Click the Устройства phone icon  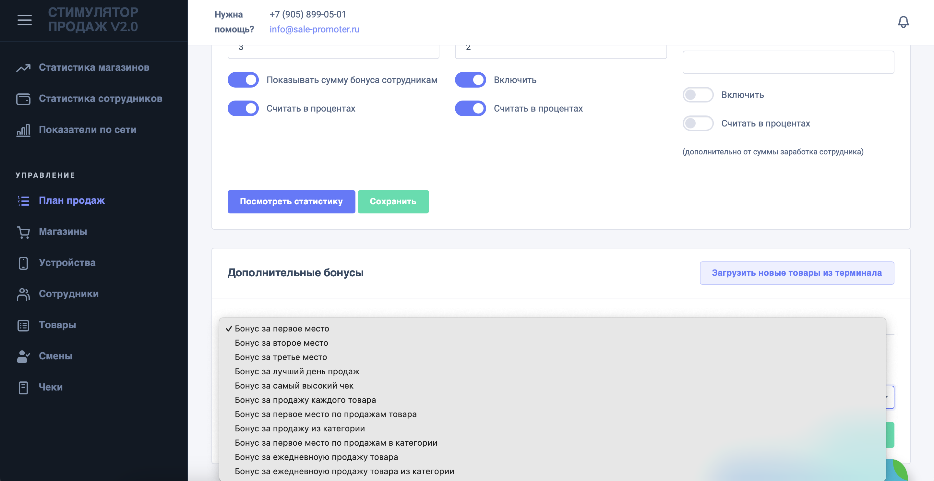(x=23, y=263)
